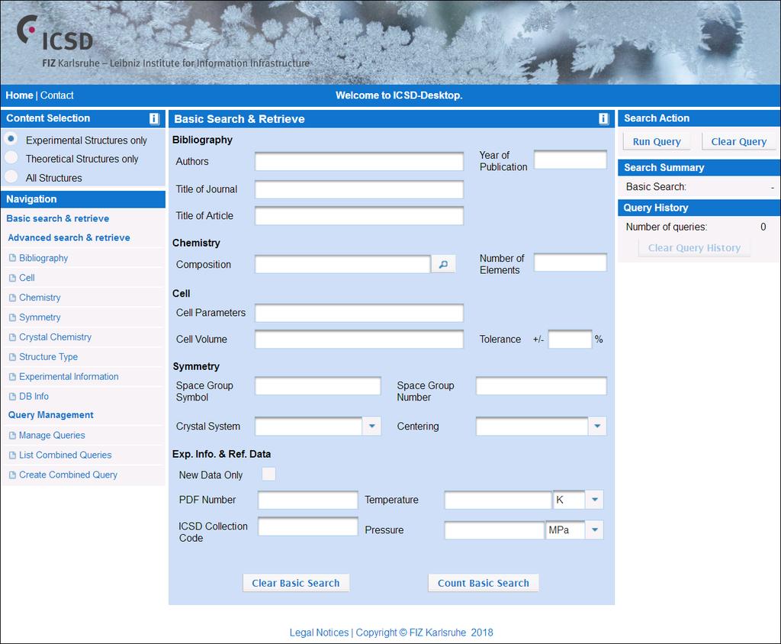Click the Cell Volume field
The height and width of the screenshot is (644, 781).
(x=359, y=340)
